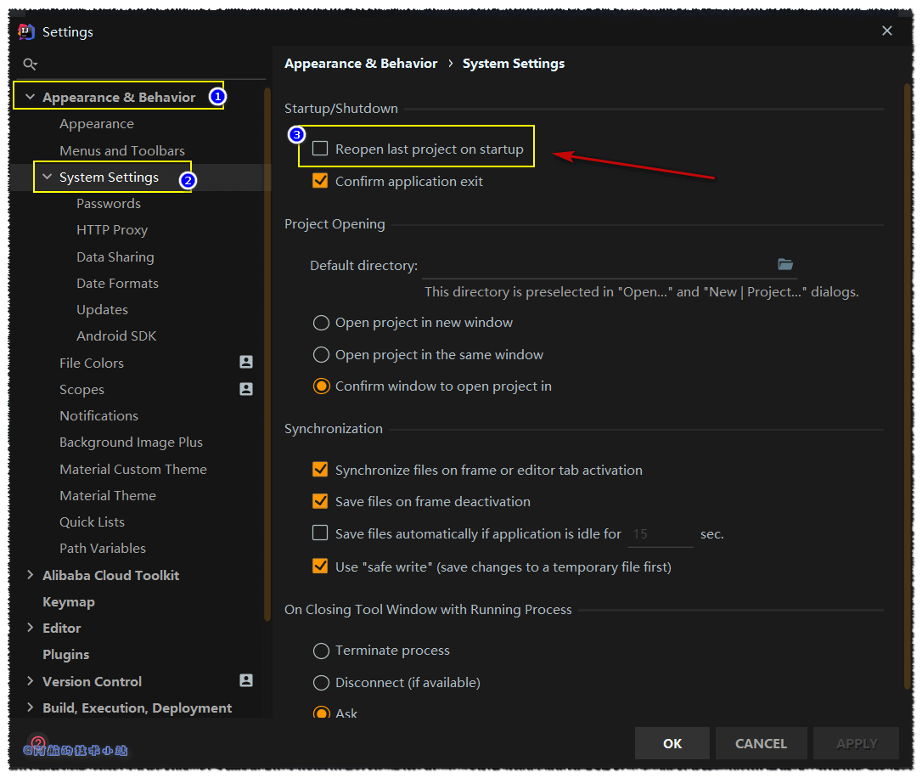Click the badge icon next to Version Control
The height and width of the screenshot is (778, 922).
click(245, 680)
